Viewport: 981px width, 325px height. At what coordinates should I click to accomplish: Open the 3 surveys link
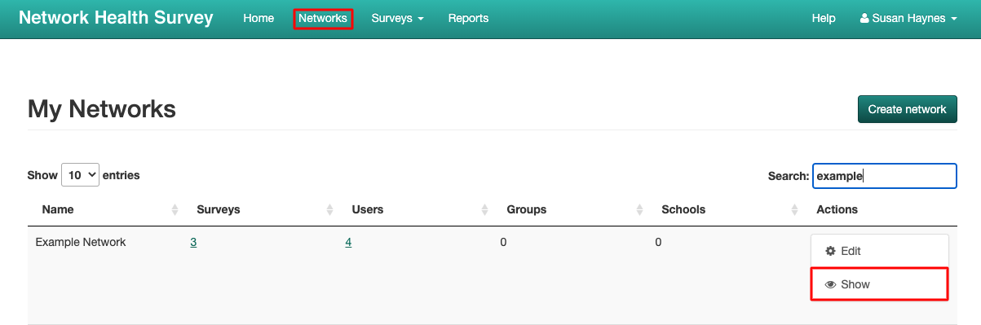click(193, 242)
